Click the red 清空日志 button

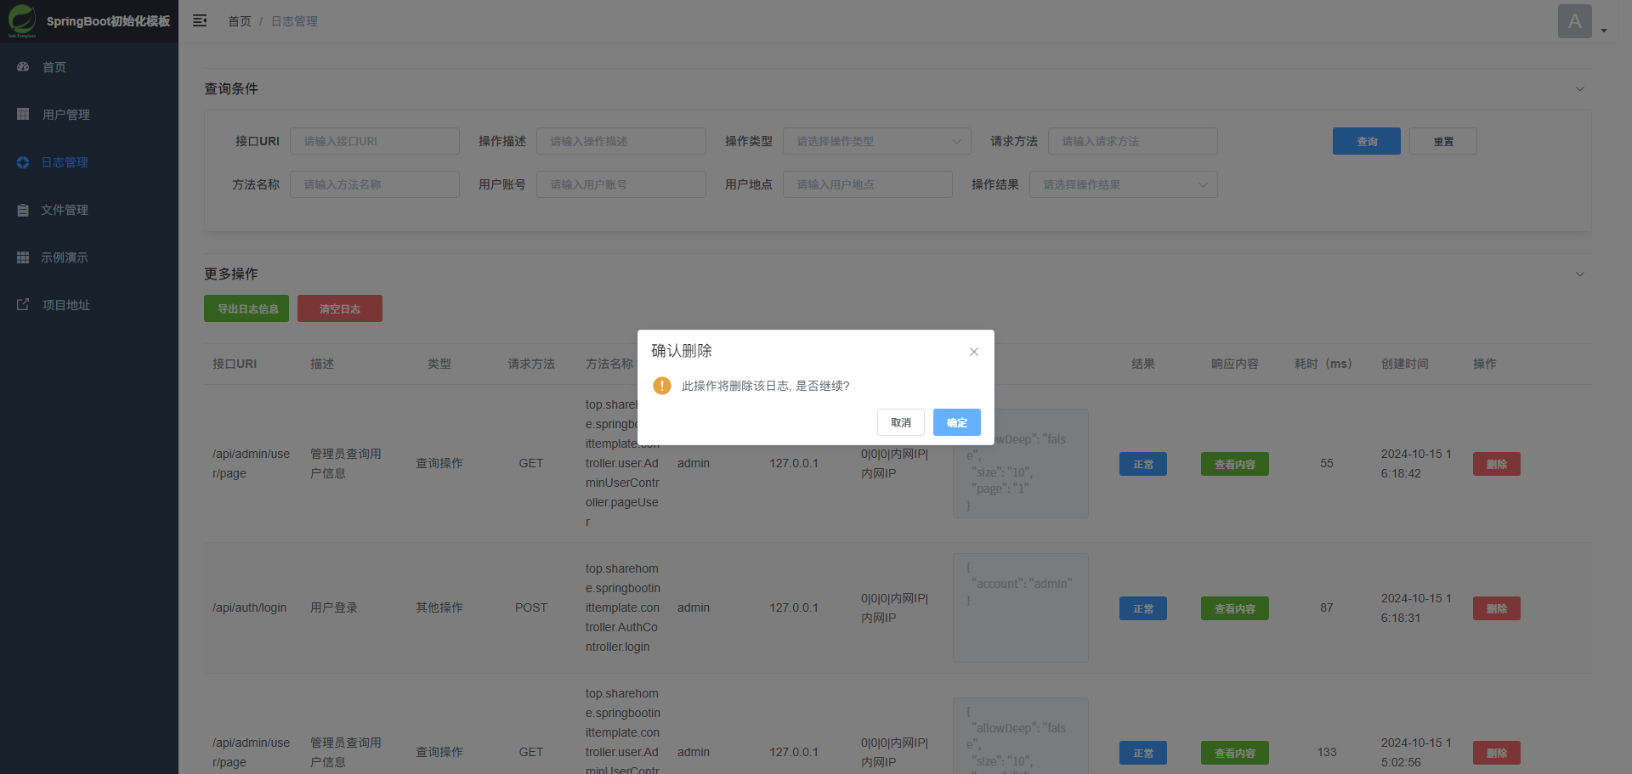click(340, 308)
